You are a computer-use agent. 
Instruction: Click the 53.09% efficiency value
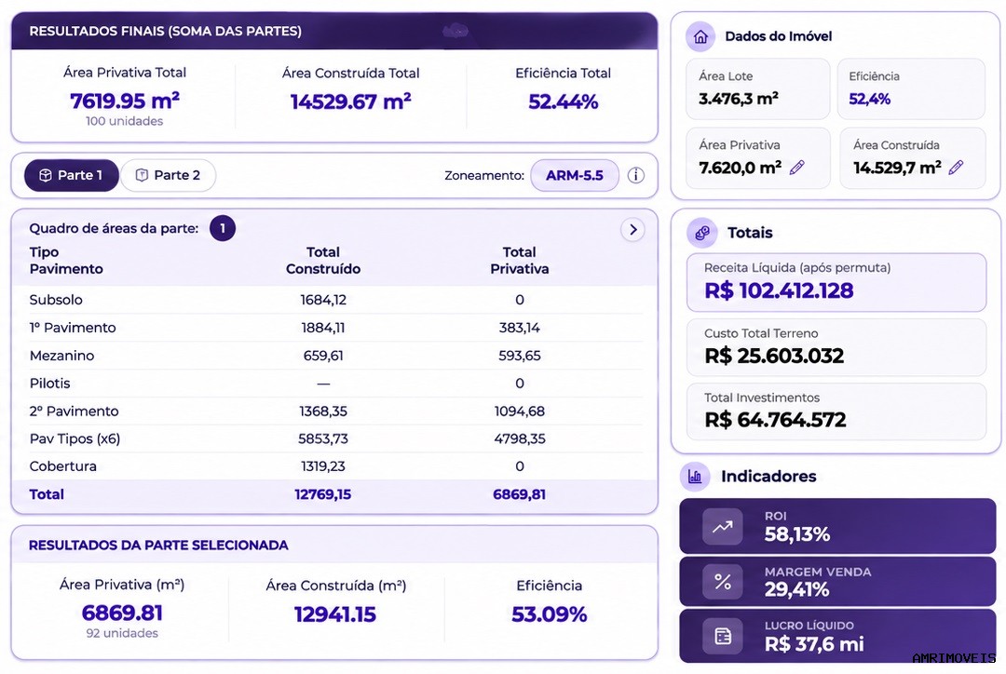tap(550, 614)
